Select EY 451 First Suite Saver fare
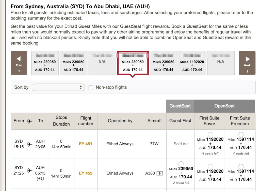This screenshot has height=191, width=260. [x=210, y=134]
